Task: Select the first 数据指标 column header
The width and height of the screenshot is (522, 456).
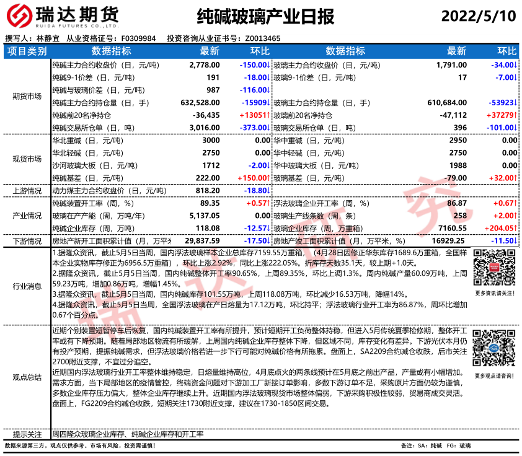Action: click(112, 51)
